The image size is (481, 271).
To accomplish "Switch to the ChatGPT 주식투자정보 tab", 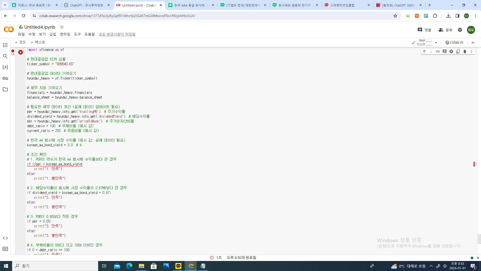I will 87,5.
